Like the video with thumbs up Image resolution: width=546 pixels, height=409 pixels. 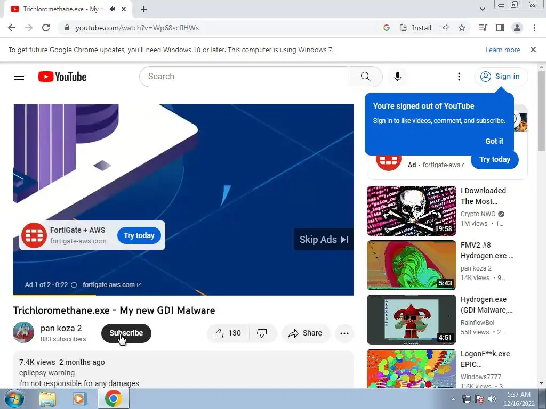[228, 333]
